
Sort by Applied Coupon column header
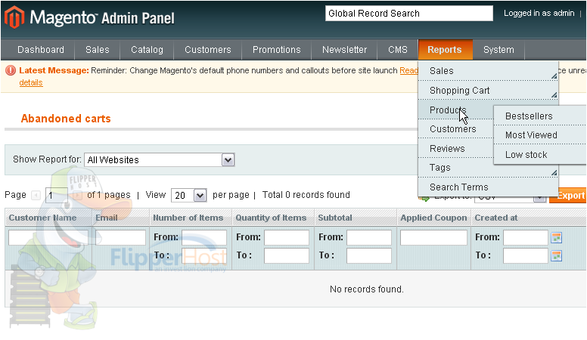point(433,218)
